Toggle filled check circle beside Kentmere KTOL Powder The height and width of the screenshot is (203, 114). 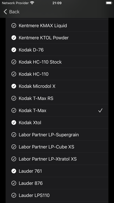[x=14, y=38]
